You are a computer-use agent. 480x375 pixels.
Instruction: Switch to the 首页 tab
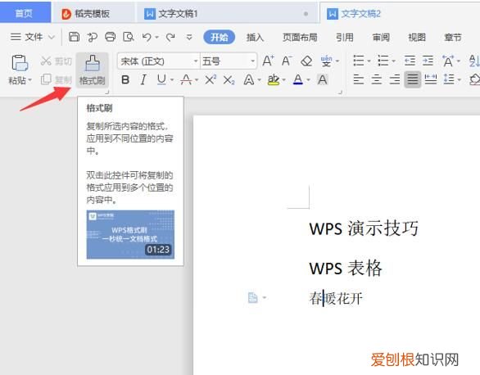tap(24, 13)
